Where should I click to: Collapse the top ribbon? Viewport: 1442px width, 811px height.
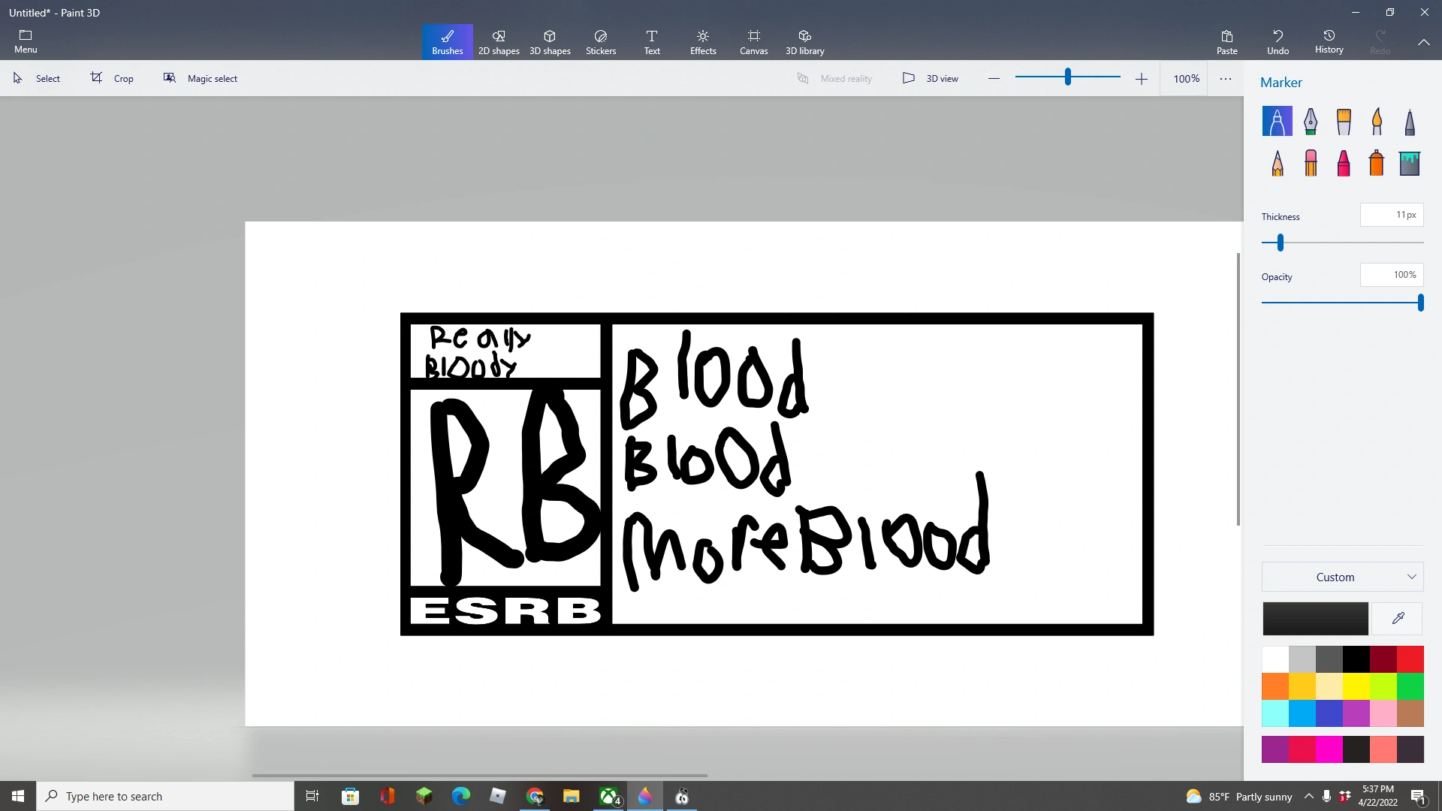pyautogui.click(x=1424, y=42)
